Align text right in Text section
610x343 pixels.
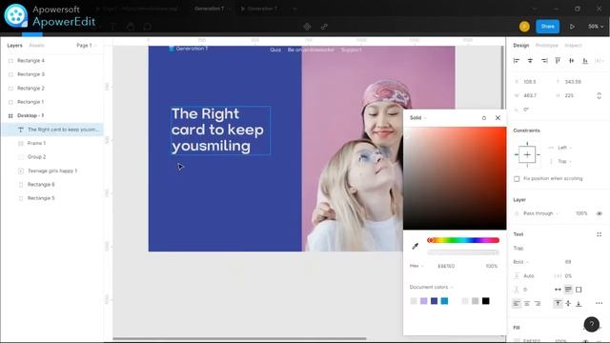[538, 303]
